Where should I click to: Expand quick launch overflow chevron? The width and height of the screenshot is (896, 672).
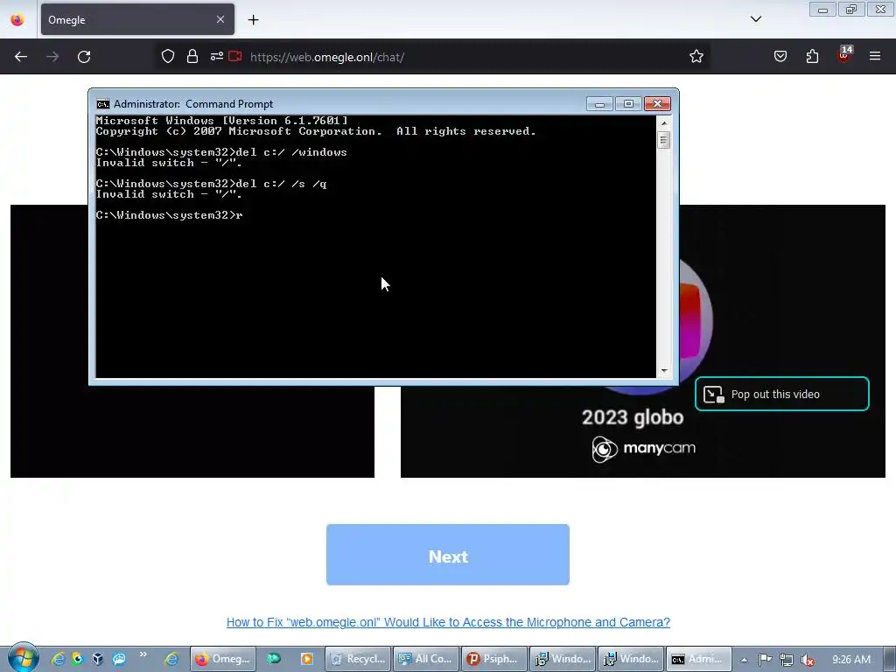[x=143, y=654]
